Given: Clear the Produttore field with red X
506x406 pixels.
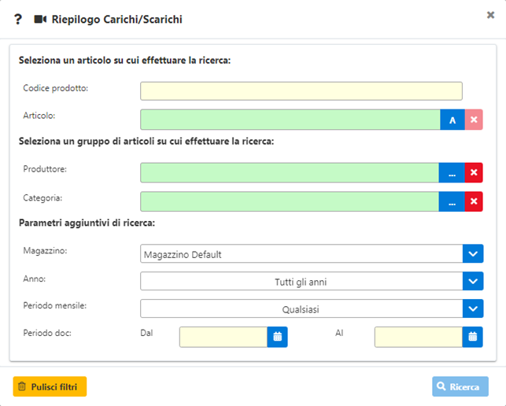Looking at the screenshot, I should [x=474, y=173].
